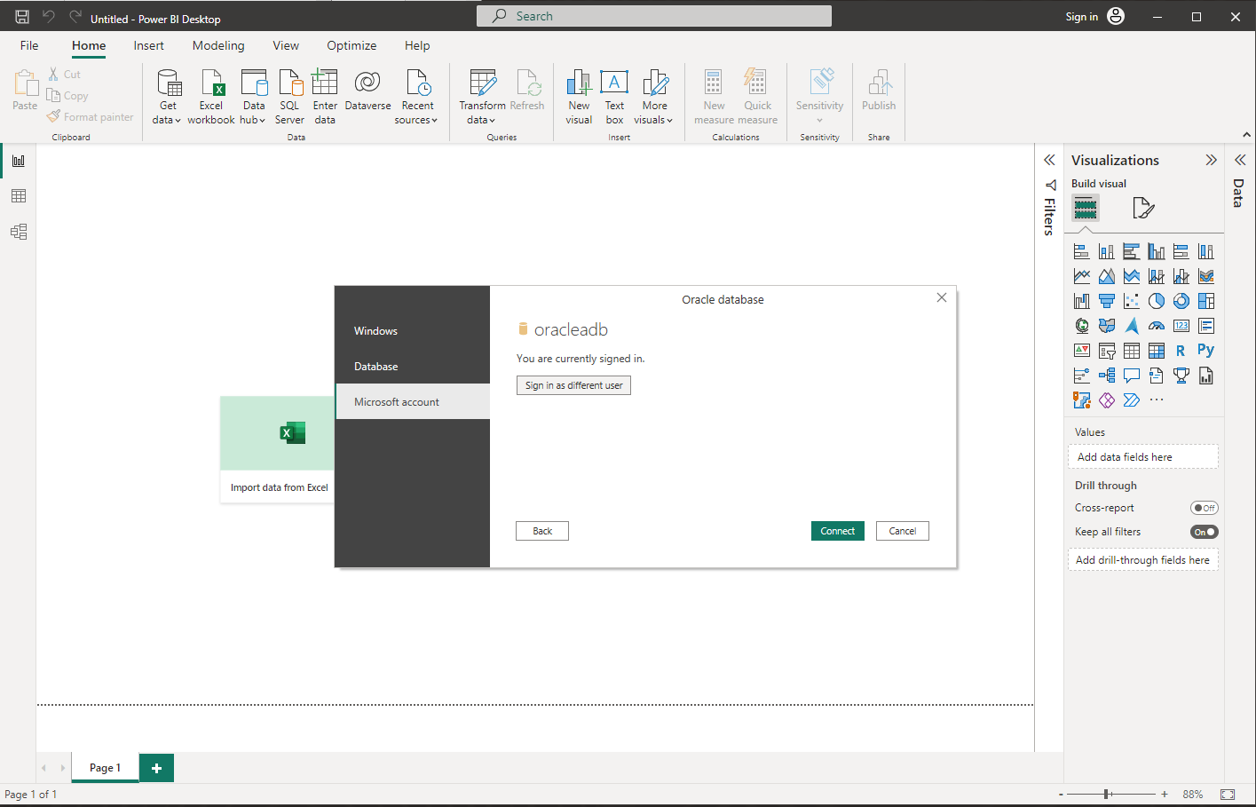Select the scatter chart visual icon

(x=1132, y=301)
